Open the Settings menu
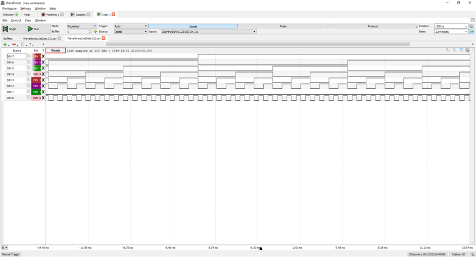The width and height of the screenshot is (476, 257). 25,9
